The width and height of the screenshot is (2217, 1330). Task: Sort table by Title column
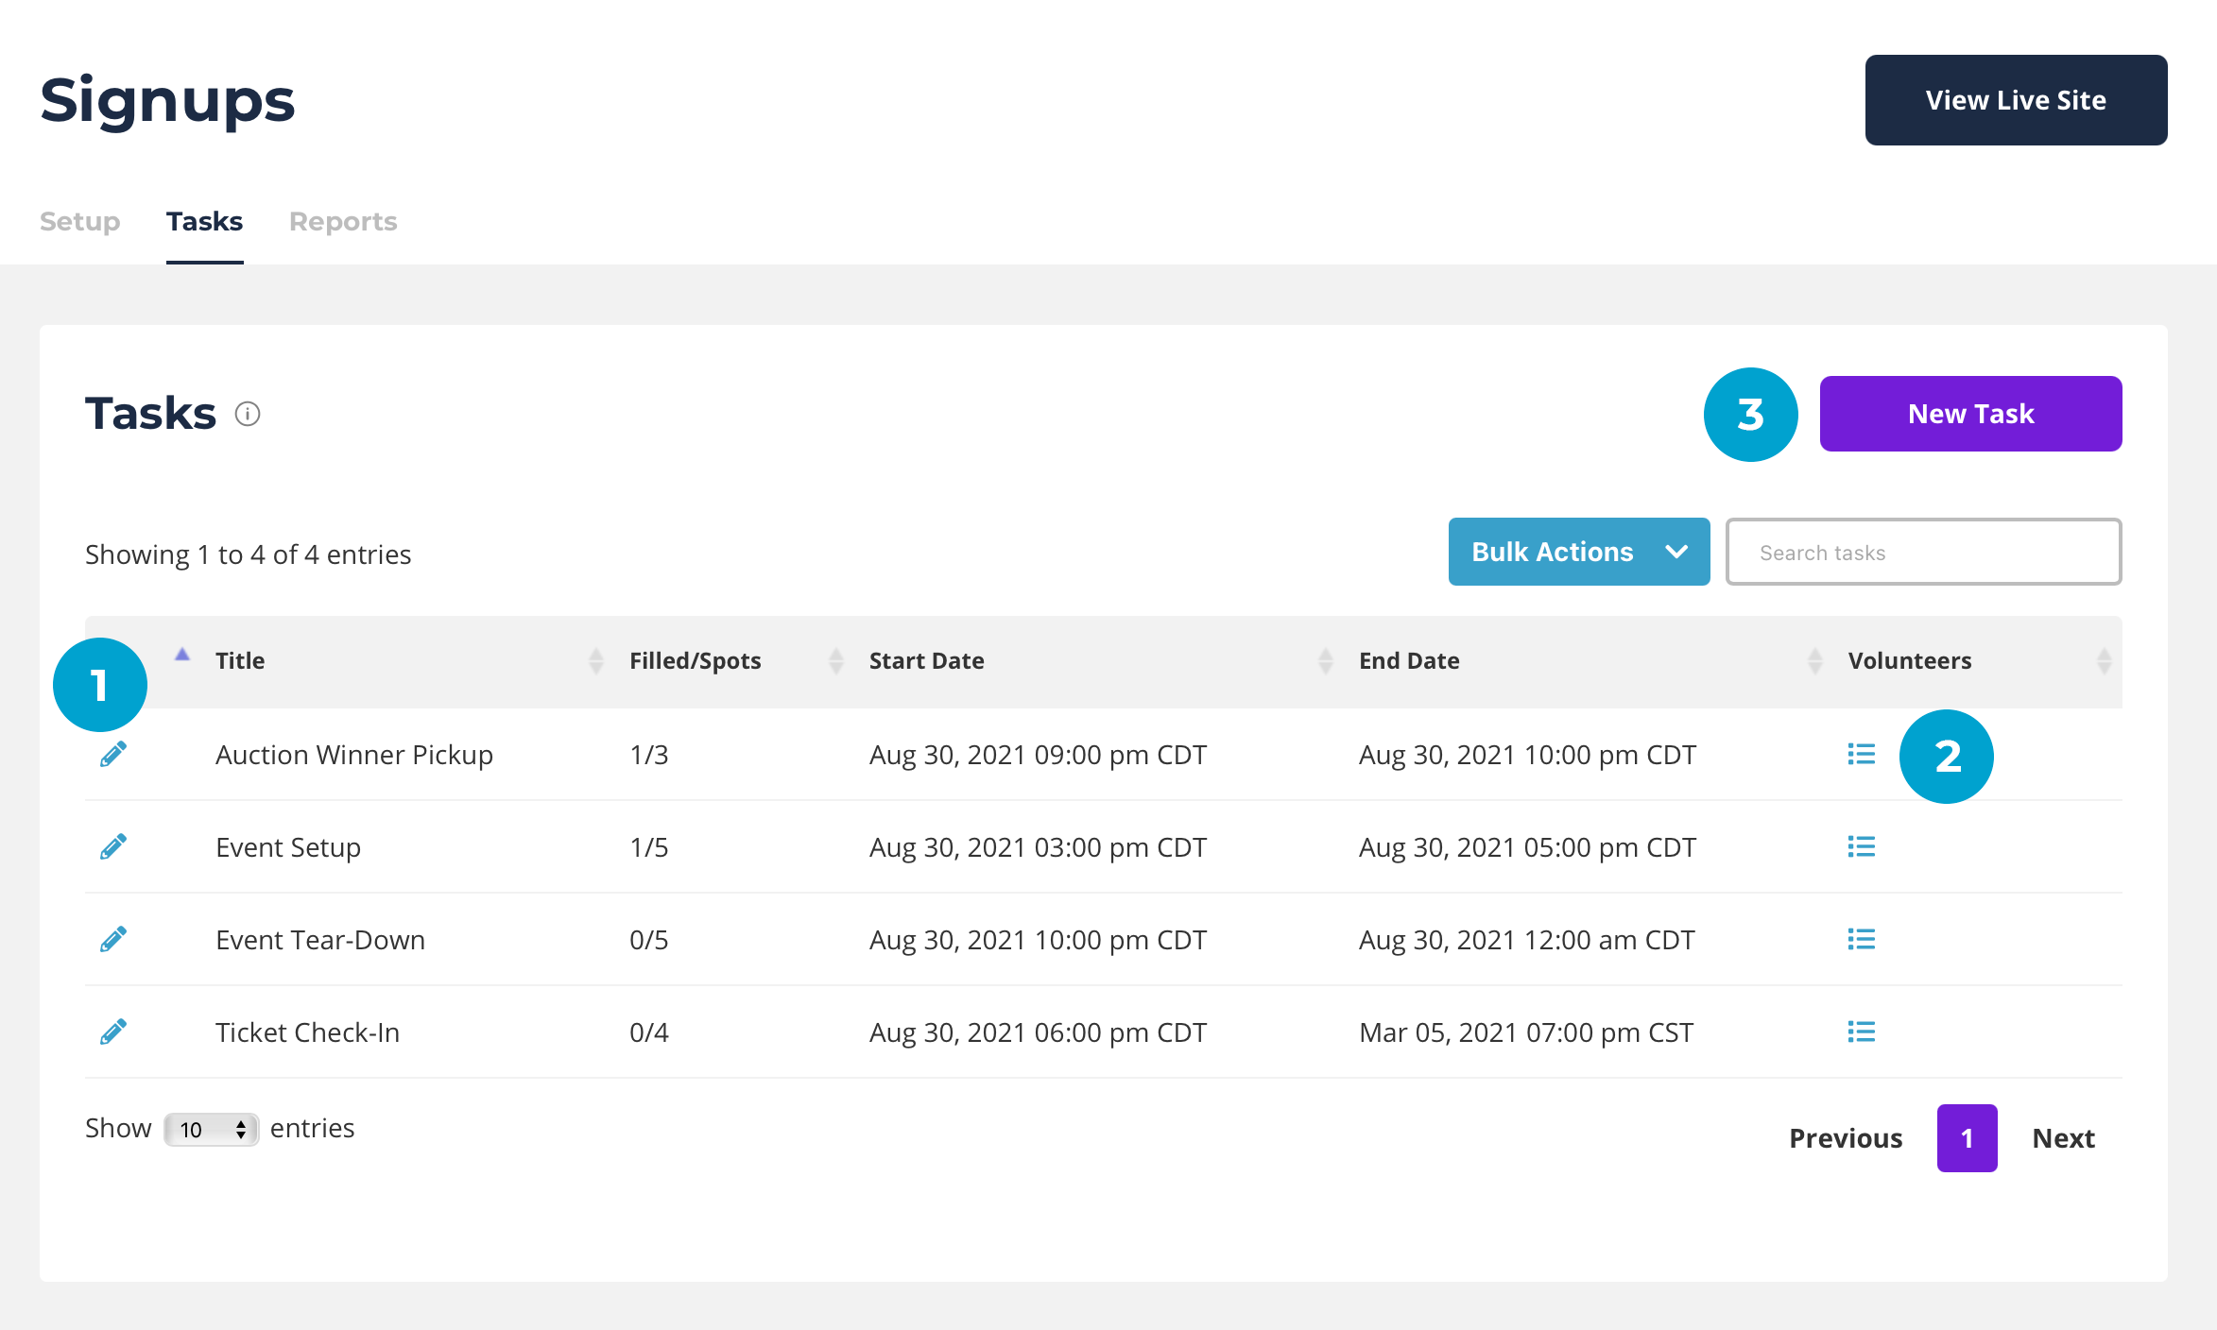point(240,661)
